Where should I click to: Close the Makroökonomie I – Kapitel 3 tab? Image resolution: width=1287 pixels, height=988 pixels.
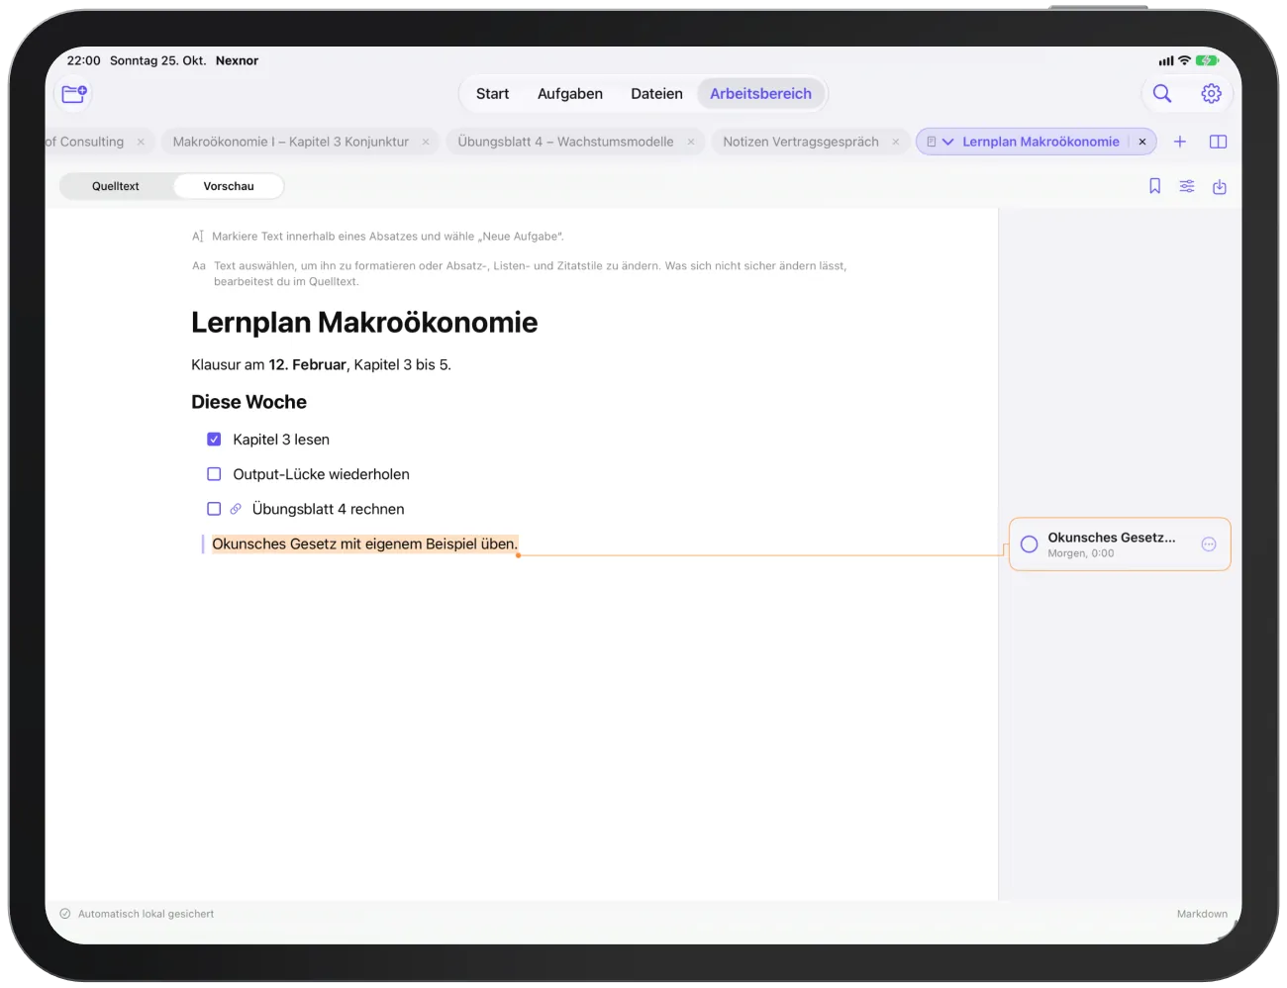(x=426, y=142)
